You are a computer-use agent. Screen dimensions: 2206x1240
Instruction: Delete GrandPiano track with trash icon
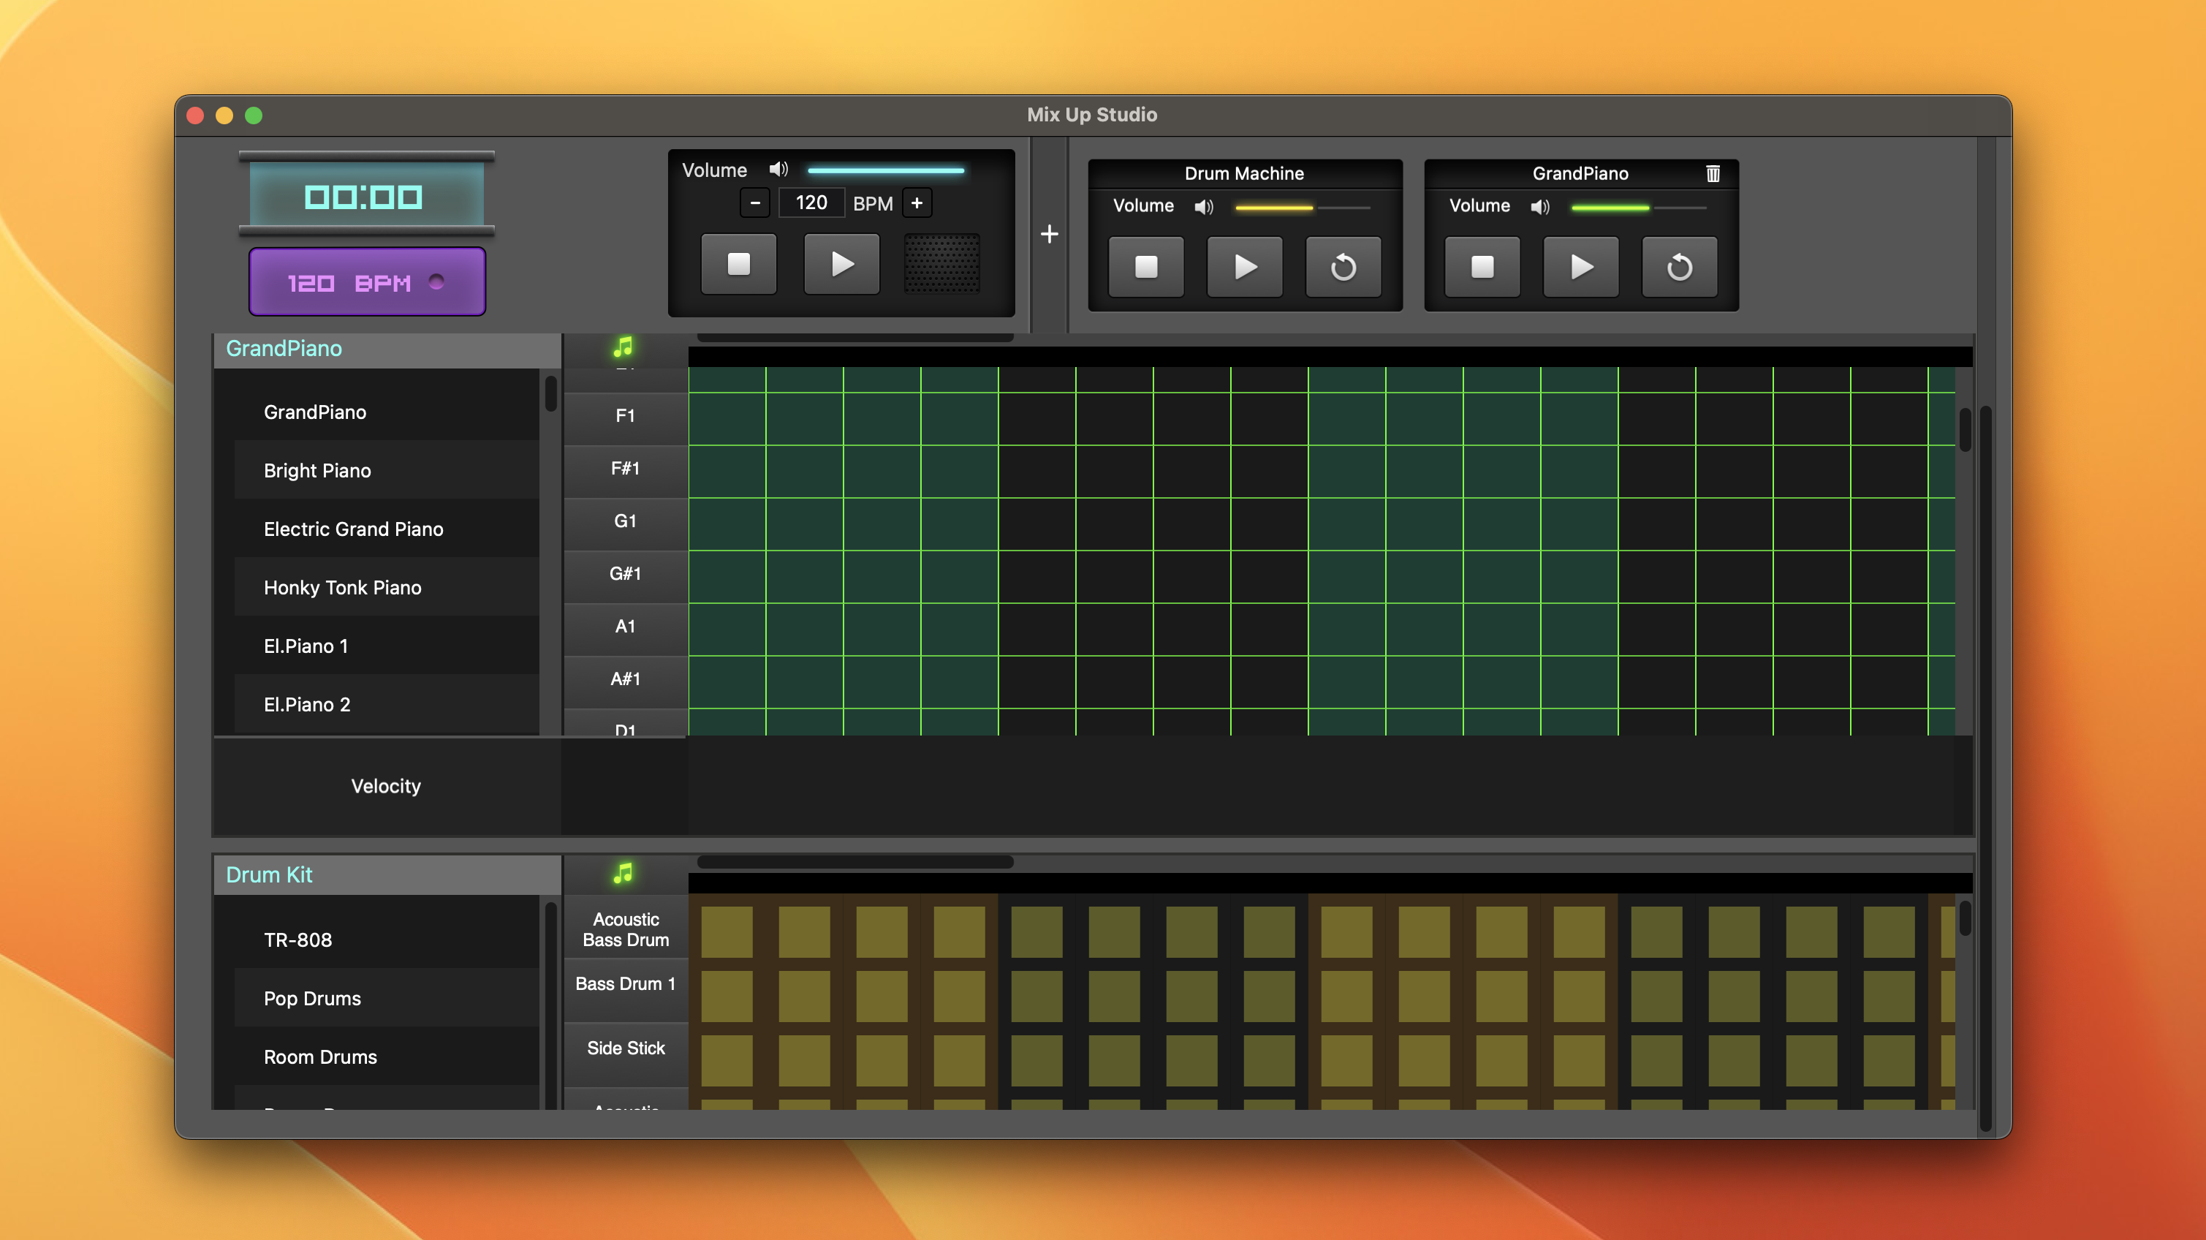click(1713, 174)
